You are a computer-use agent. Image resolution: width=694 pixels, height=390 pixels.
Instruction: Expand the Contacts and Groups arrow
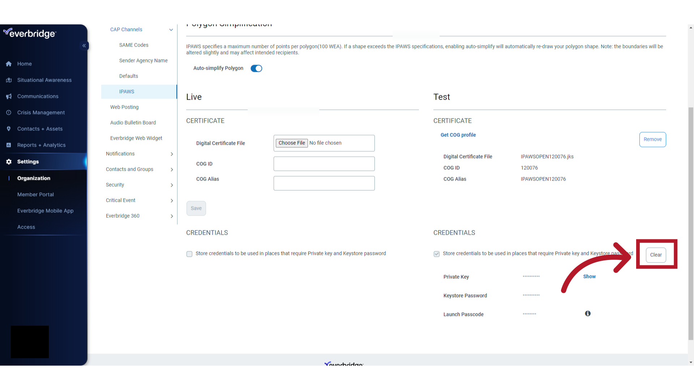tap(172, 170)
